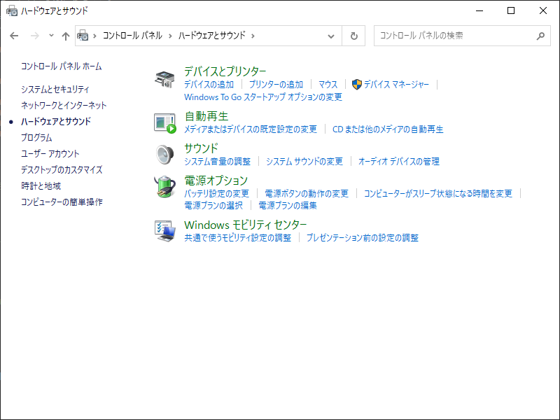The image size is (560, 420).
Task: Click システム音量の調整 link
Action: [x=217, y=162]
